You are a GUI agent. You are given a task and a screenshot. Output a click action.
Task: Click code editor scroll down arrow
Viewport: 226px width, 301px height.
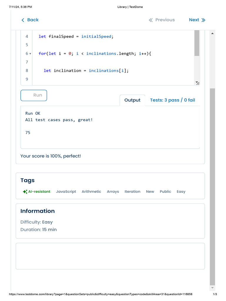click(x=197, y=82)
